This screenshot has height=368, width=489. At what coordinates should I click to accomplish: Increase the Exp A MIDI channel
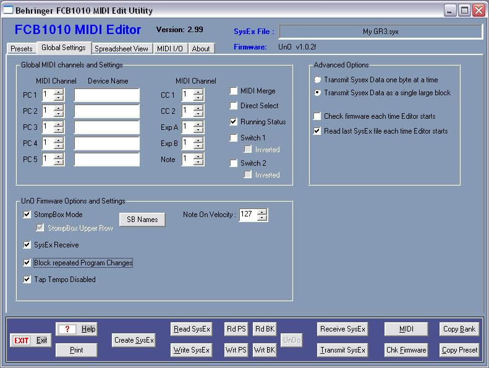point(198,124)
